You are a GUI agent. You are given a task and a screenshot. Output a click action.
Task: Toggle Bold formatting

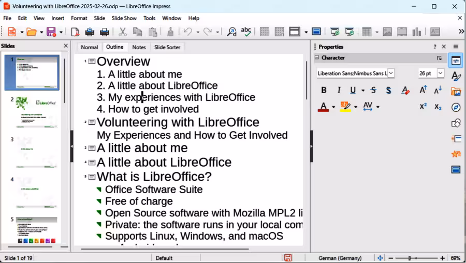[x=324, y=90]
